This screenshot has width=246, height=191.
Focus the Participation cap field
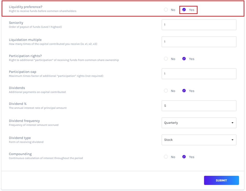pyautogui.click(x=199, y=74)
